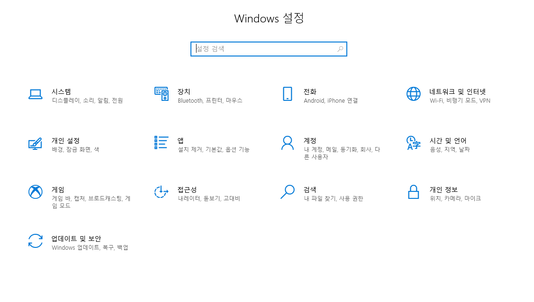
Task: Click the 검색 magnifier icon
Action: pos(288,192)
